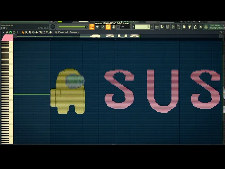Image resolution: width=225 pixels, height=169 pixels.
Task: Open piano roll options menu arrow
Action: tap(4, 32)
